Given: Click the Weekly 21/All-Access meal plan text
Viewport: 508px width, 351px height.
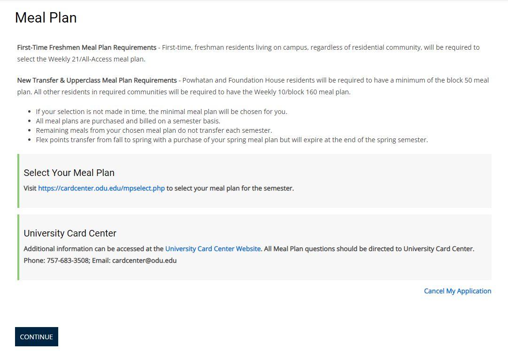Looking at the screenshot, I should pyautogui.click(x=97, y=59).
